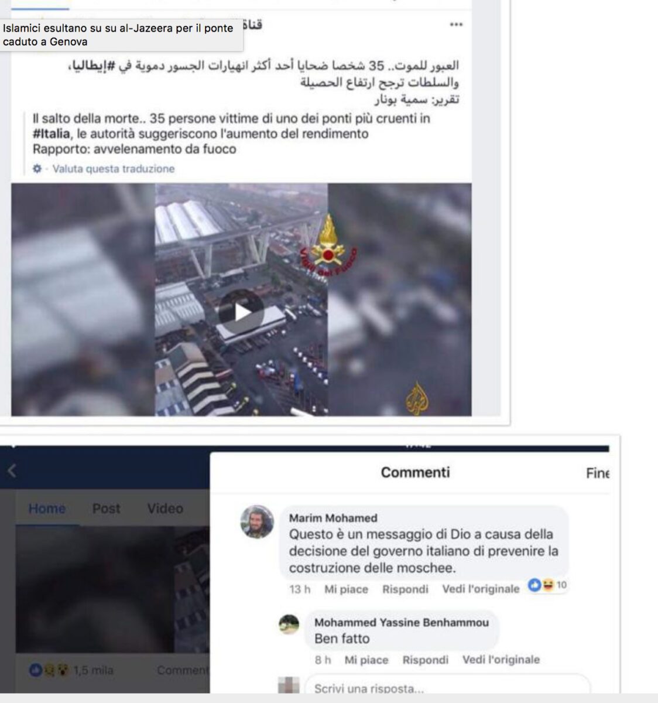Open the post's three-dot options menu
This screenshot has height=703, width=658.
click(456, 25)
